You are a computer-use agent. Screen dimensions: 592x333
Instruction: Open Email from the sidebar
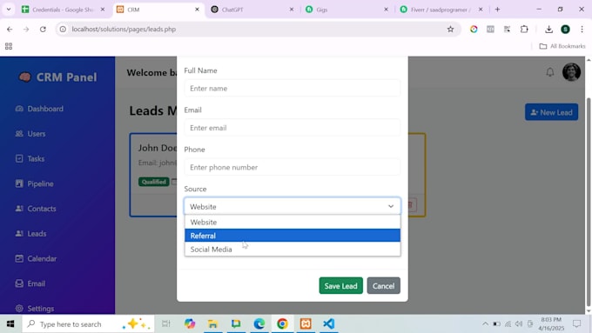click(30, 283)
